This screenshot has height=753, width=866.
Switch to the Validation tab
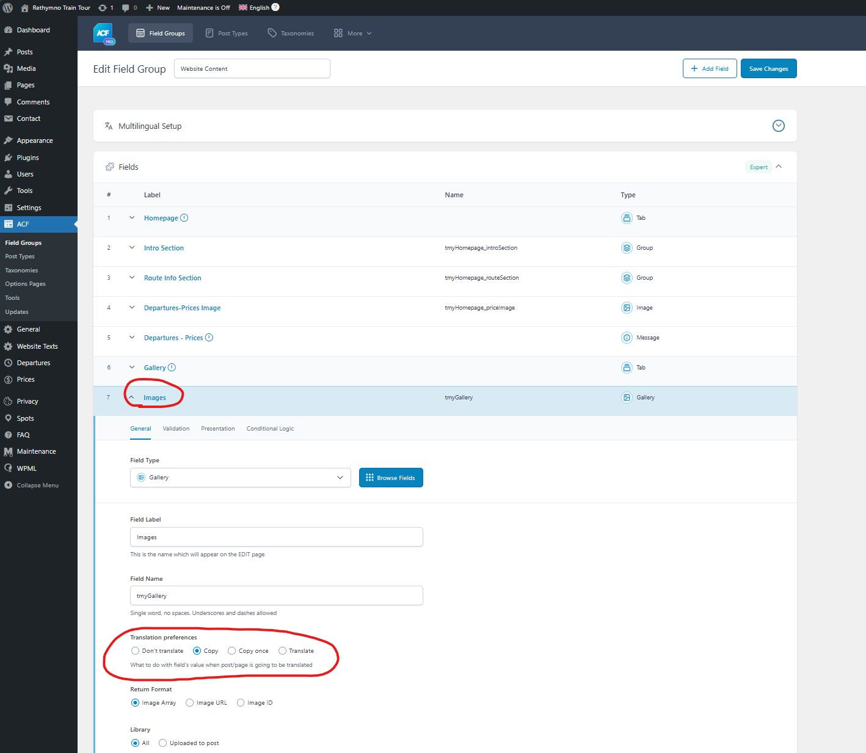tap(176, 429)
